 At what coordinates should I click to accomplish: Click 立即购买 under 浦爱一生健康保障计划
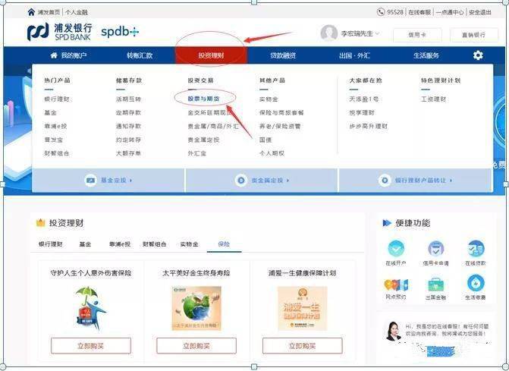tap(302, 346)
